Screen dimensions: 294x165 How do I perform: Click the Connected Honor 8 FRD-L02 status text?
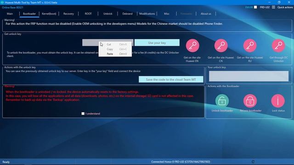point(181,162)
